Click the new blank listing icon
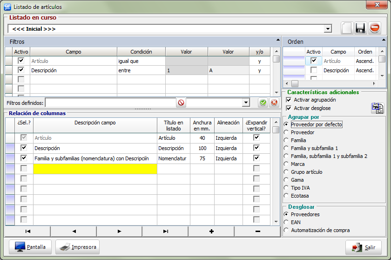The image size is (391, 260). pos(347,28)
